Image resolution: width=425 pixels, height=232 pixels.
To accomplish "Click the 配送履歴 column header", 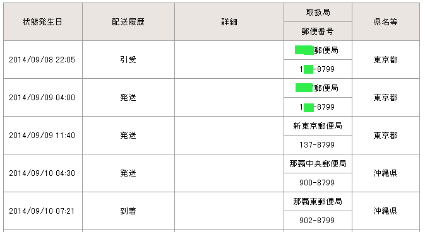I will point(128,22).
